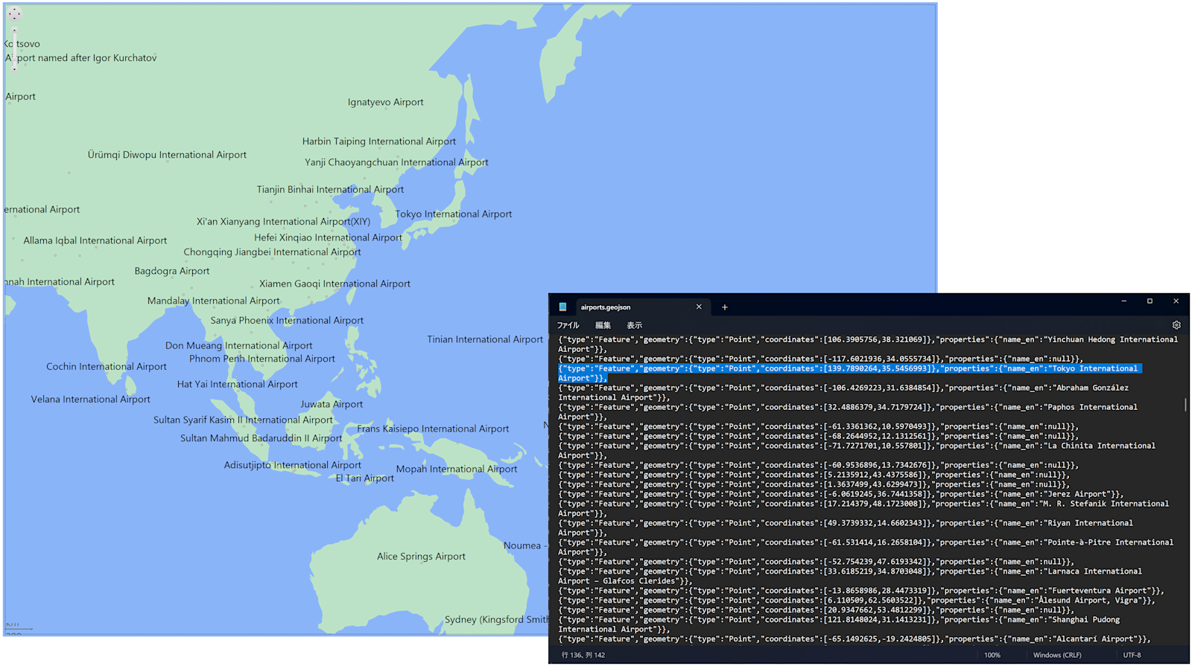
Task: Click the UTF-8 encoding indicator
Action: (x=1132, y=656)
